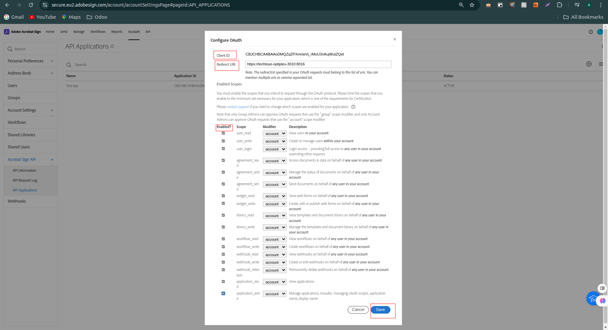Expand Personal Preferences in the sidebar
This screenshot has width=608, height=330.
(31, 61)
